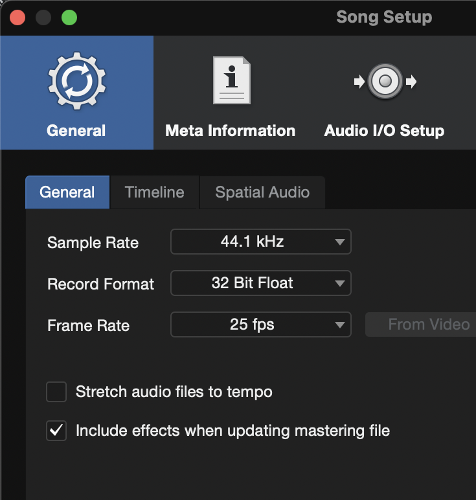Image resolution: width=476 pixels, height=500 pixels.
Task: Uncheck Include effects when updating mastering file
Action: tap(56, 431)
